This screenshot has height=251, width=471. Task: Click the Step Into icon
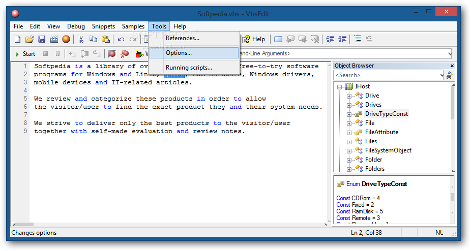[72, 54]
